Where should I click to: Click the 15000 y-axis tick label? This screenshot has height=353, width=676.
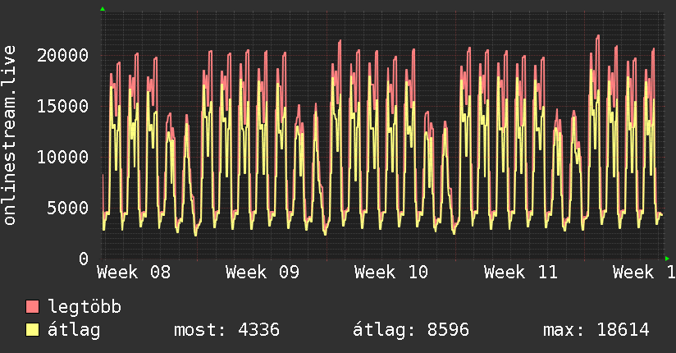point(62,106)
